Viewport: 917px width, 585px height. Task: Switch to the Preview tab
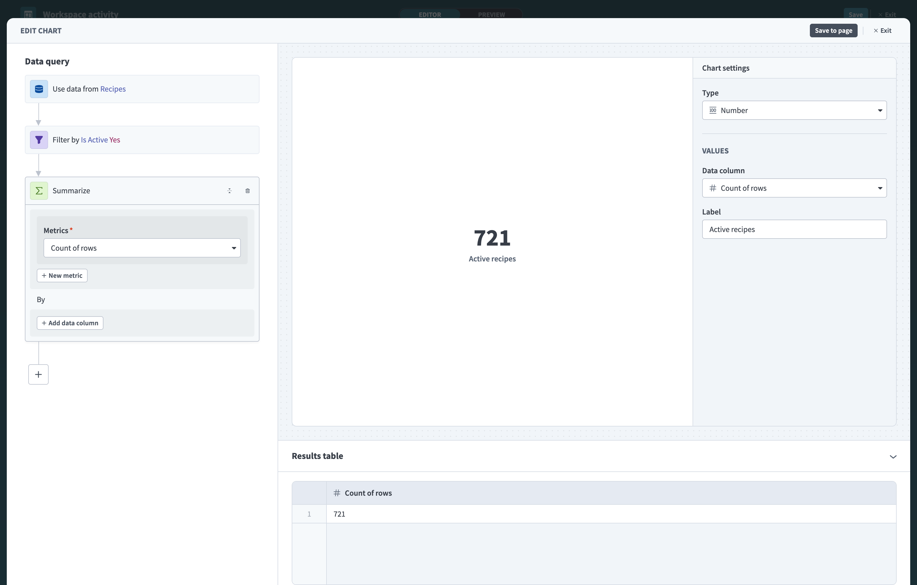point(491,15)
